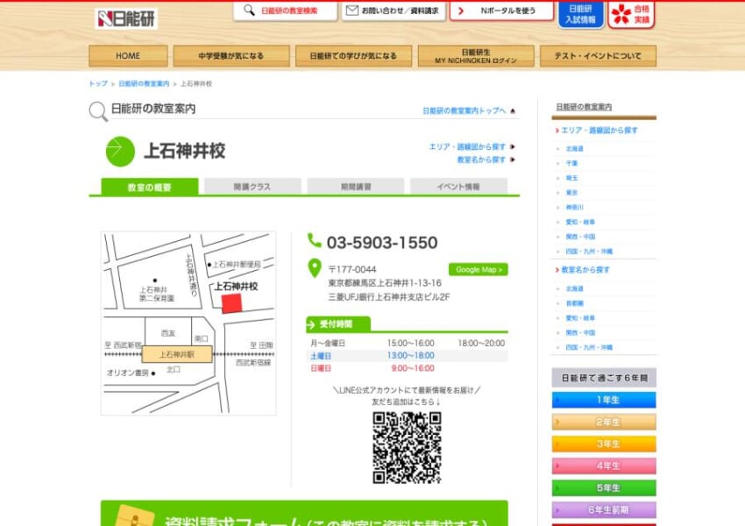The width and height of the screenshot is (745, 526).
Task: Click the envelope icon for お問い合わせ
Action: tap(352, 11)
